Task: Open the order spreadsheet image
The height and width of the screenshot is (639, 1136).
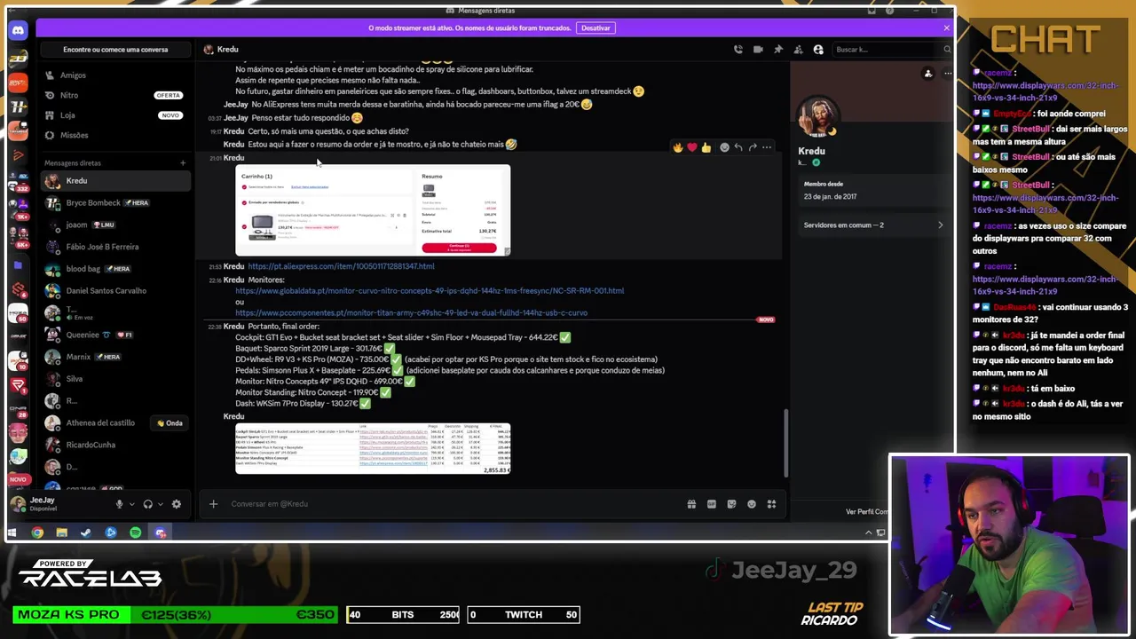Action: click(373, 448)
